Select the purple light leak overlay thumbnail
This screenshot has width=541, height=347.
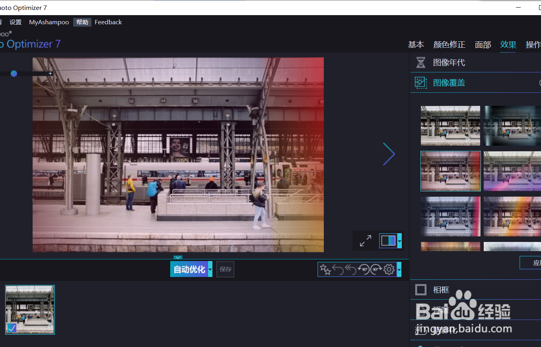tap(512, 171)
